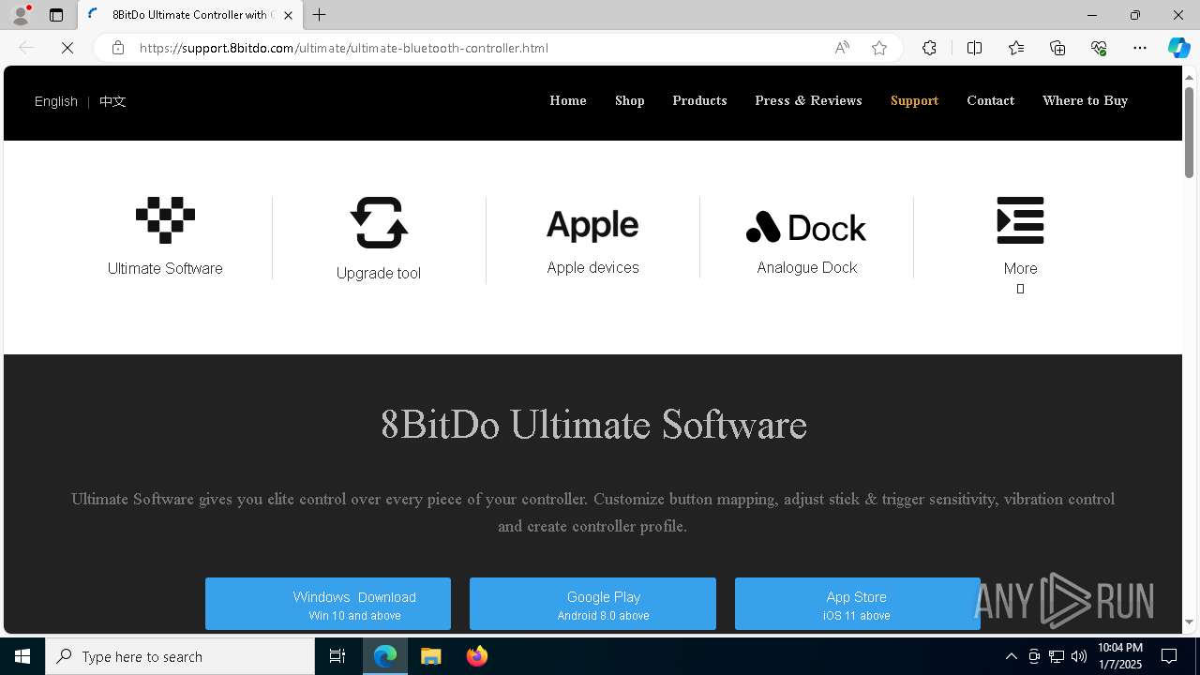Viewport: 1200px width, 675px height.
Task: Click the address bar URL
Action: click(x=343, y=48)
